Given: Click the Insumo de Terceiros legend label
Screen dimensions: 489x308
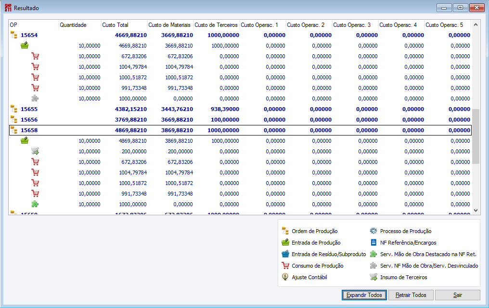Looking at the screenshot, I should 403,277.
